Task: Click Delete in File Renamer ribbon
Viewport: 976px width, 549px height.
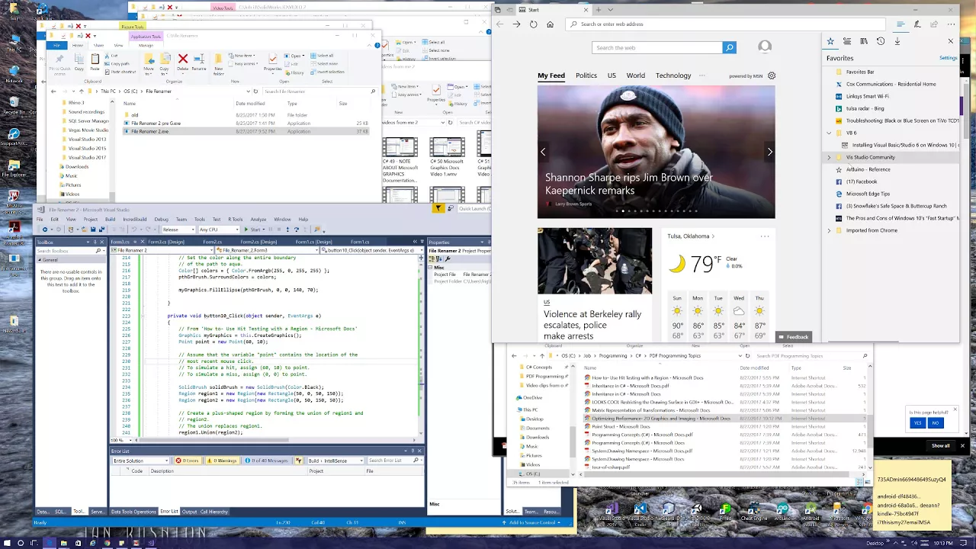Action: (x=183, y=63)
